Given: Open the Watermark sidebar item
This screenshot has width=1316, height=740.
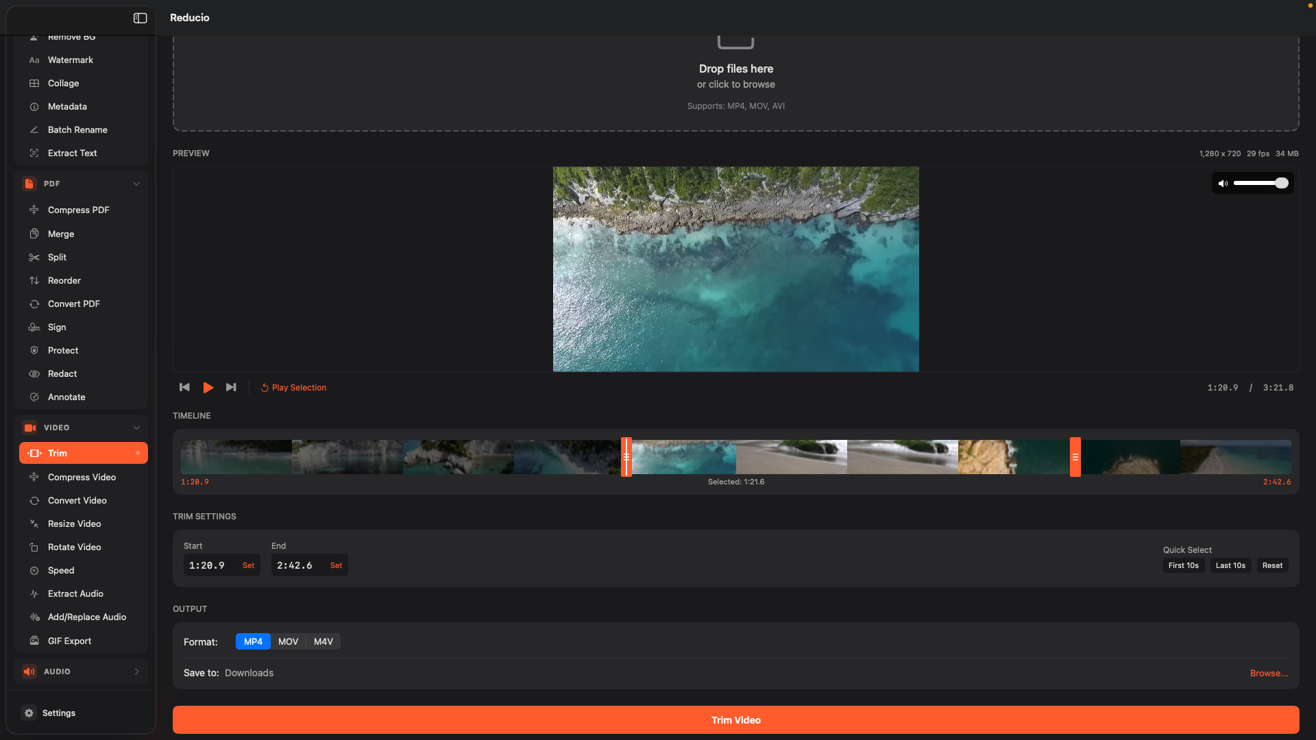Looking at the screenshot, I should [71, 60].
